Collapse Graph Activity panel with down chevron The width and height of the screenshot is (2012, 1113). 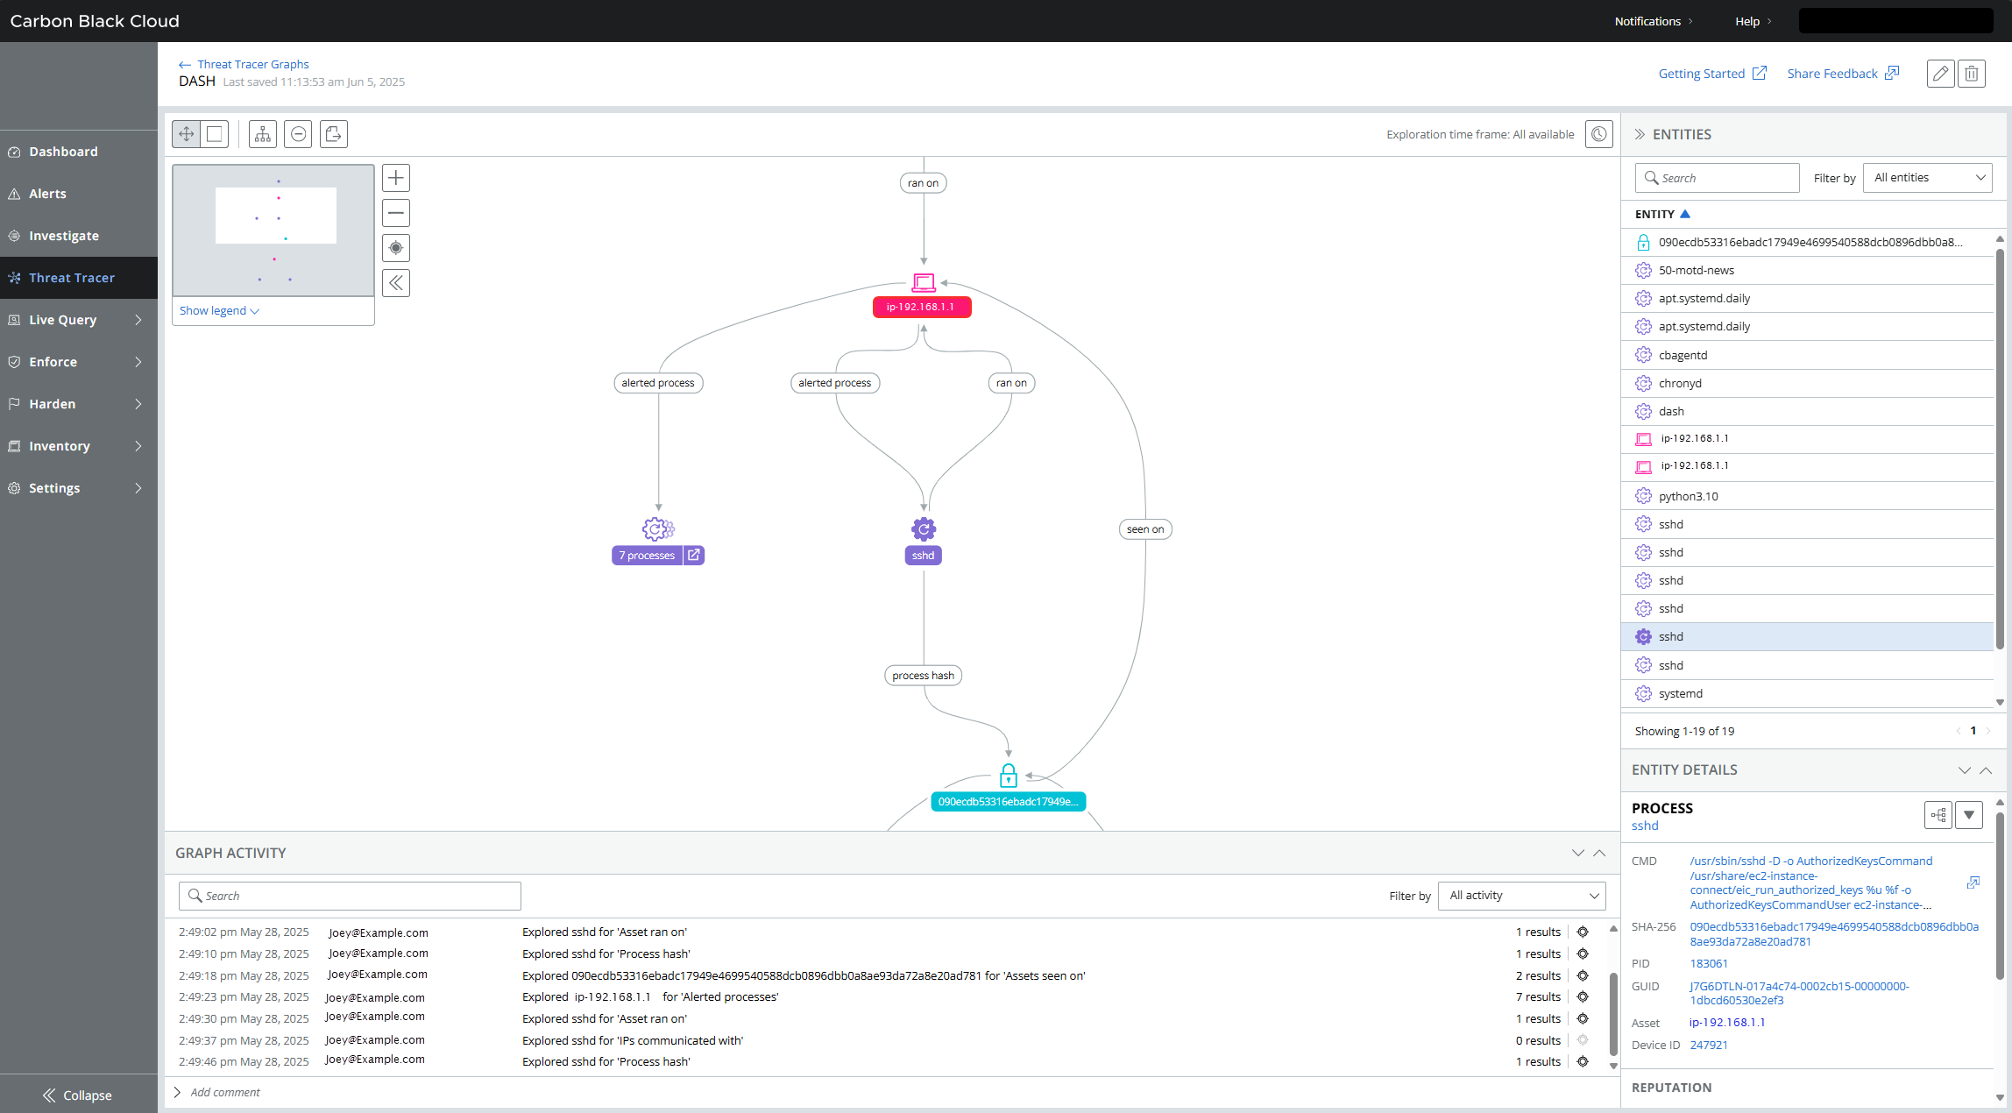(1578, 853)
